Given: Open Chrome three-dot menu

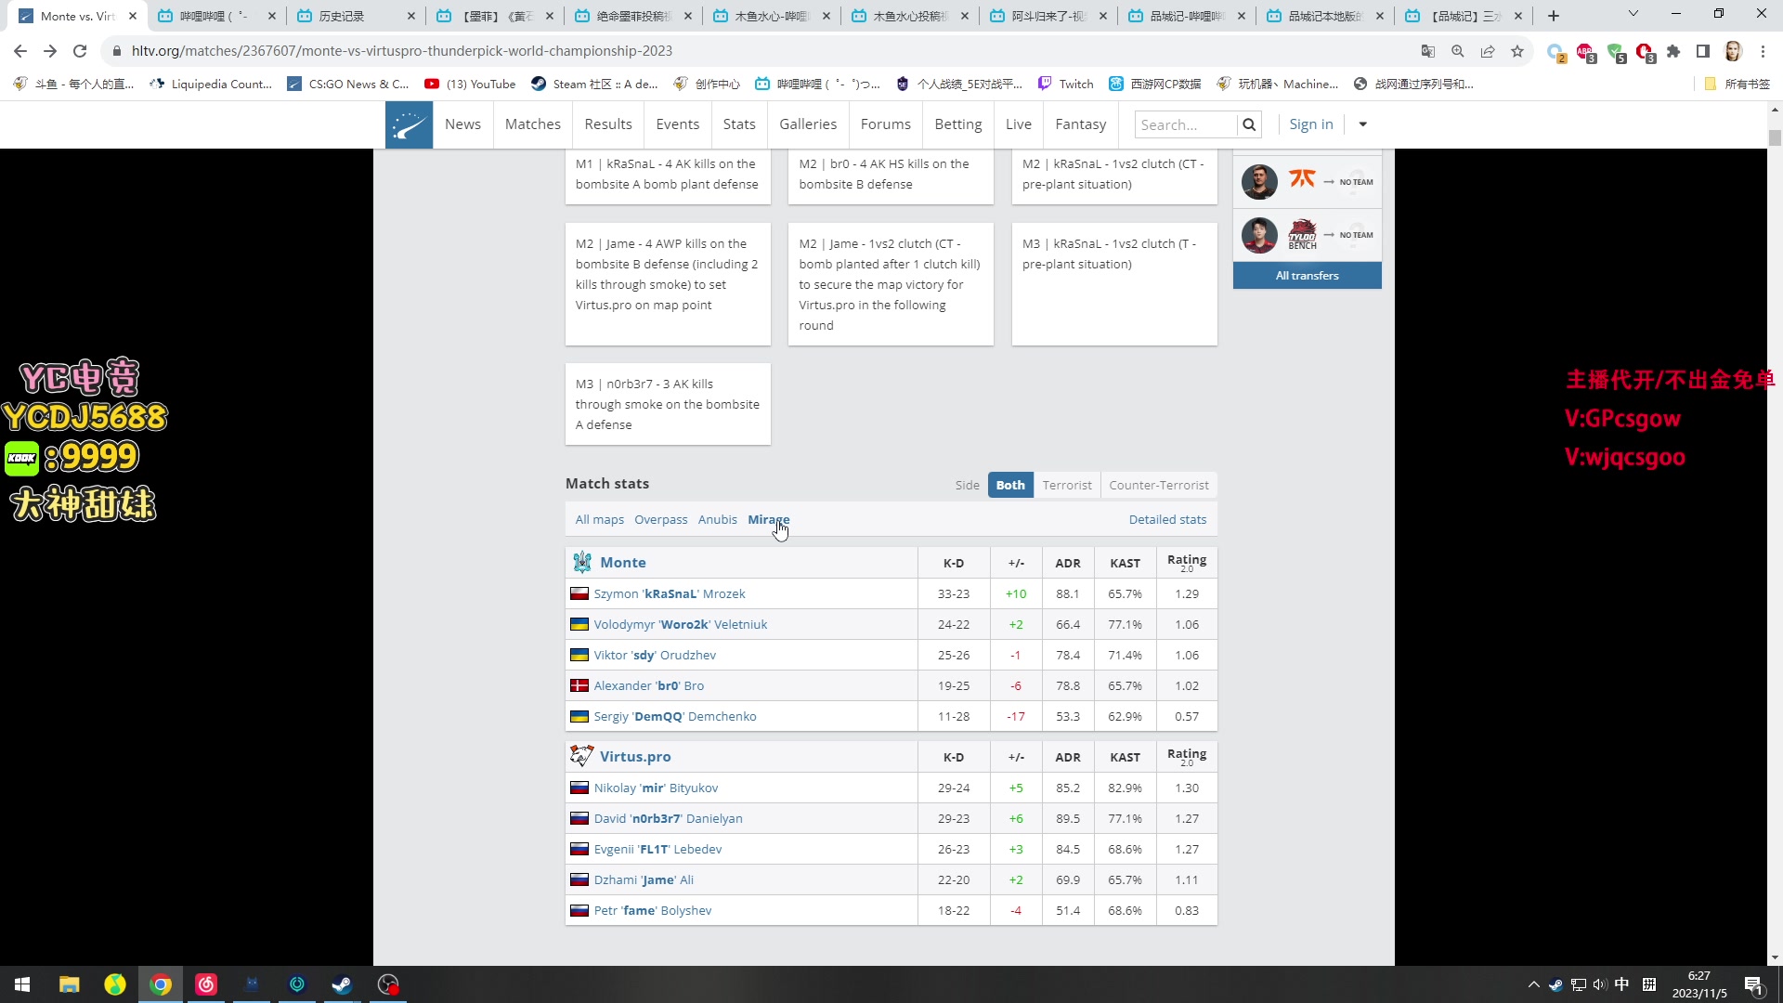Looking at the screenshot, I should pyautogui.click(x=1763, y=51).
